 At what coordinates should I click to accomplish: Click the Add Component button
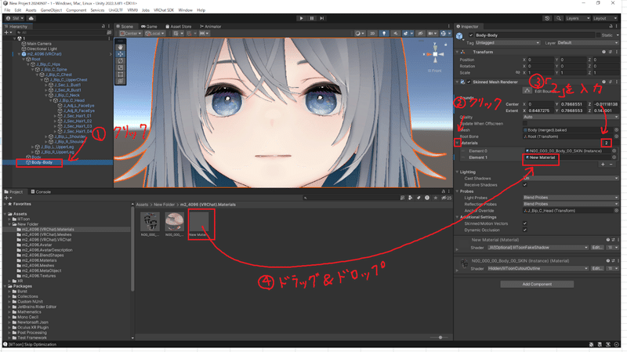tap(537, 285)
